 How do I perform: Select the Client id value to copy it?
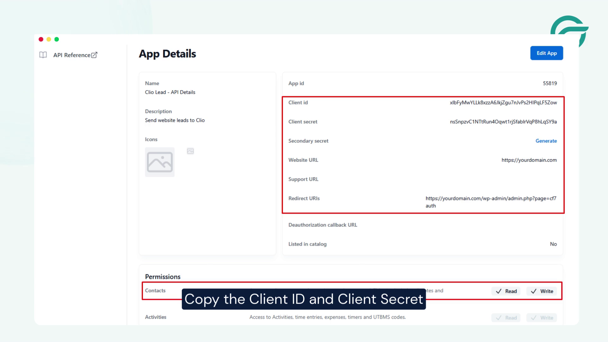pos(503,102)
